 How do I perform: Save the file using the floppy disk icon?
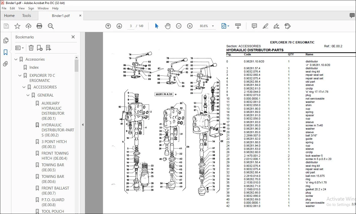6,26
